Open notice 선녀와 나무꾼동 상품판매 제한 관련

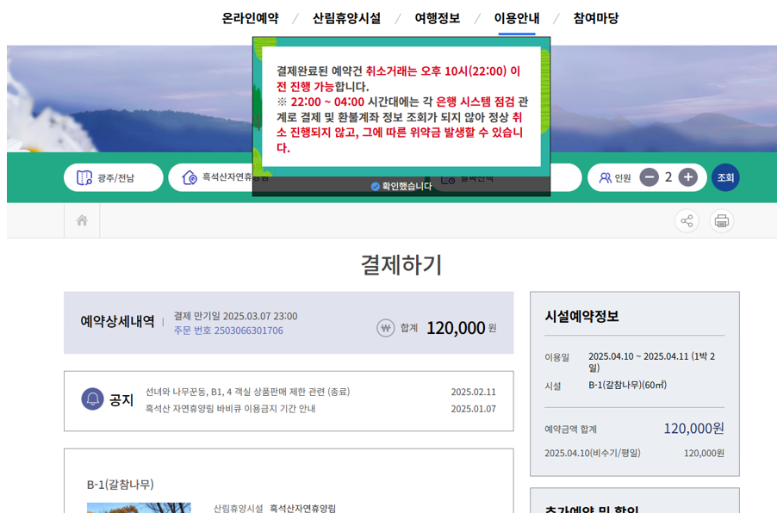[x=247, y=392]
